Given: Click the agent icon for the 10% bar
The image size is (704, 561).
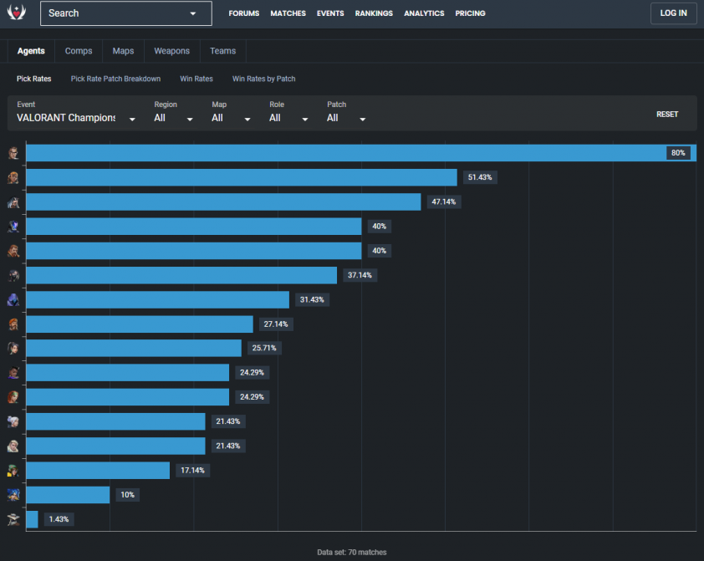Looking at the screenshot, I should coord(13,495).
